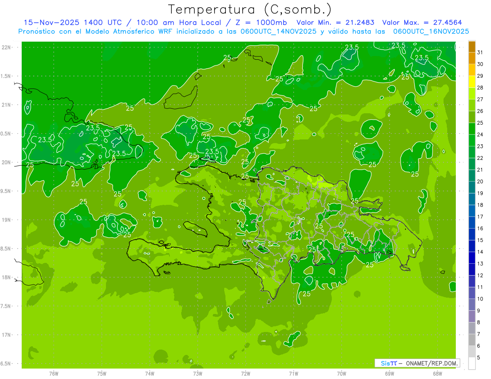Click the '20N' latitude label

6,162
